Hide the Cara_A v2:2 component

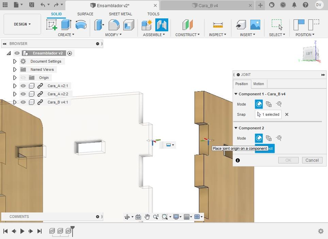point(23,94)
